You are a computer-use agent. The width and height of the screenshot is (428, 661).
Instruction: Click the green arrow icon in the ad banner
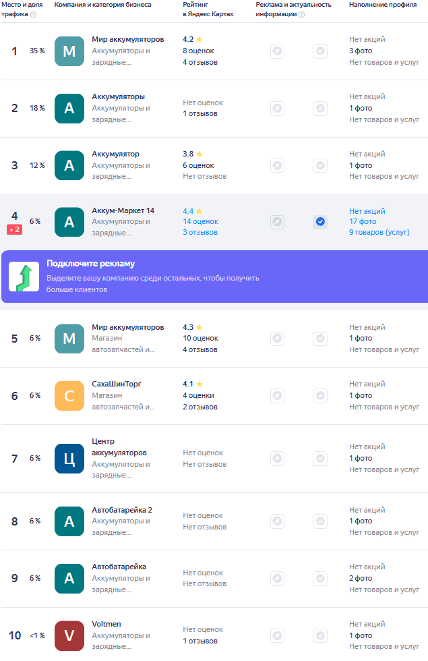[24, 277]
